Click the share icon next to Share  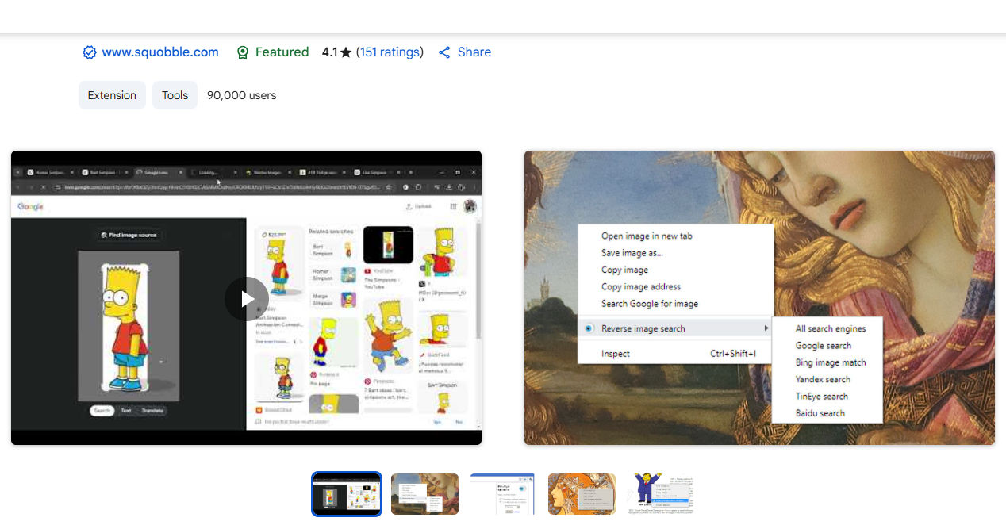(444, 52)
